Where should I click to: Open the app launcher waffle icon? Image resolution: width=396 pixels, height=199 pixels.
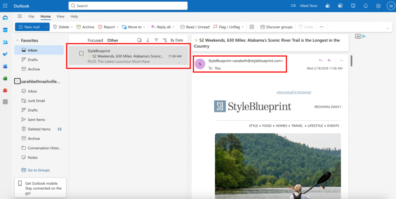5,6
